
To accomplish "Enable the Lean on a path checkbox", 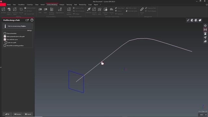I will pos(6,43).
